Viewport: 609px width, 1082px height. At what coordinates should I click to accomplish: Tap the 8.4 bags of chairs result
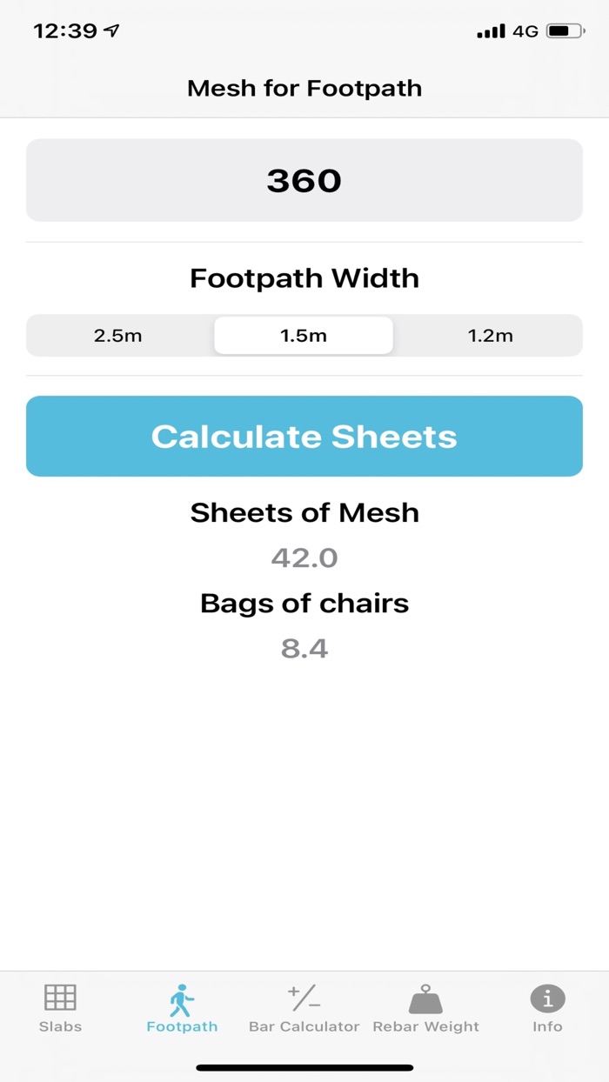tap(304, 648)
